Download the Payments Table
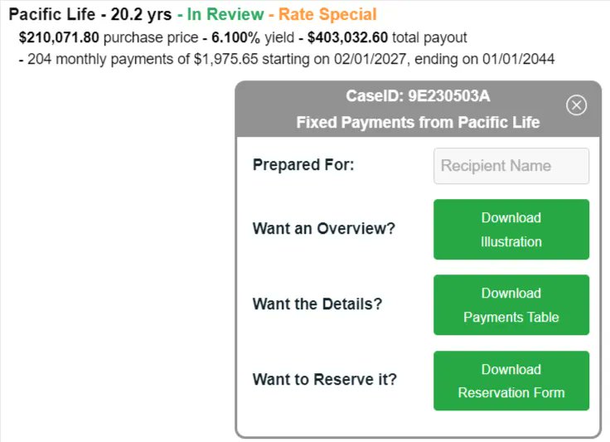This screenshot has width=610, height=442. click(511, 305)
